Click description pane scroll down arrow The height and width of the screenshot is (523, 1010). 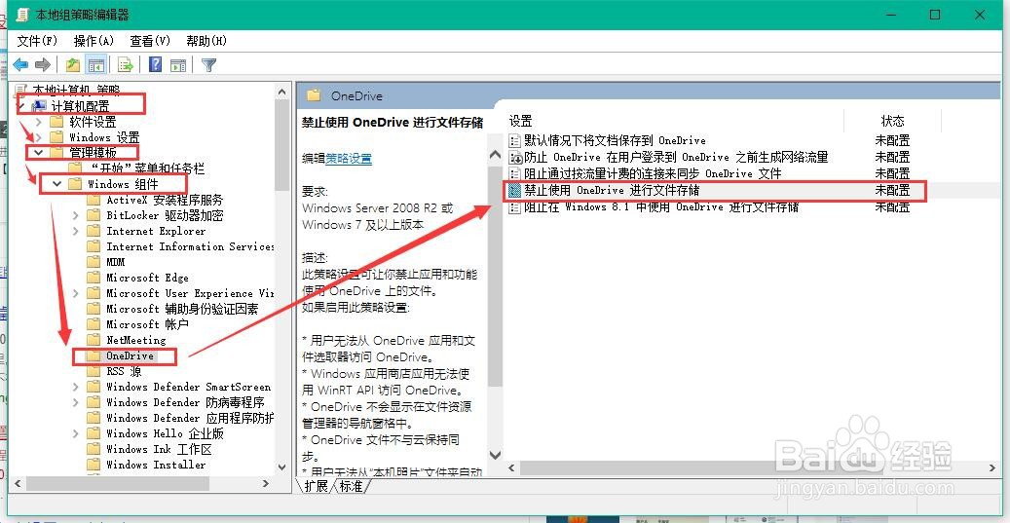(495, 455)
